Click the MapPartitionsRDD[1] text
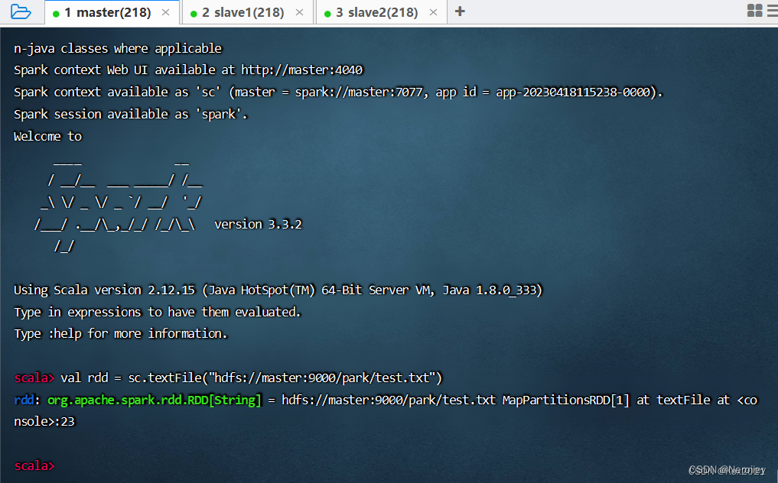 pyautogui.click(x=565, y=400)
